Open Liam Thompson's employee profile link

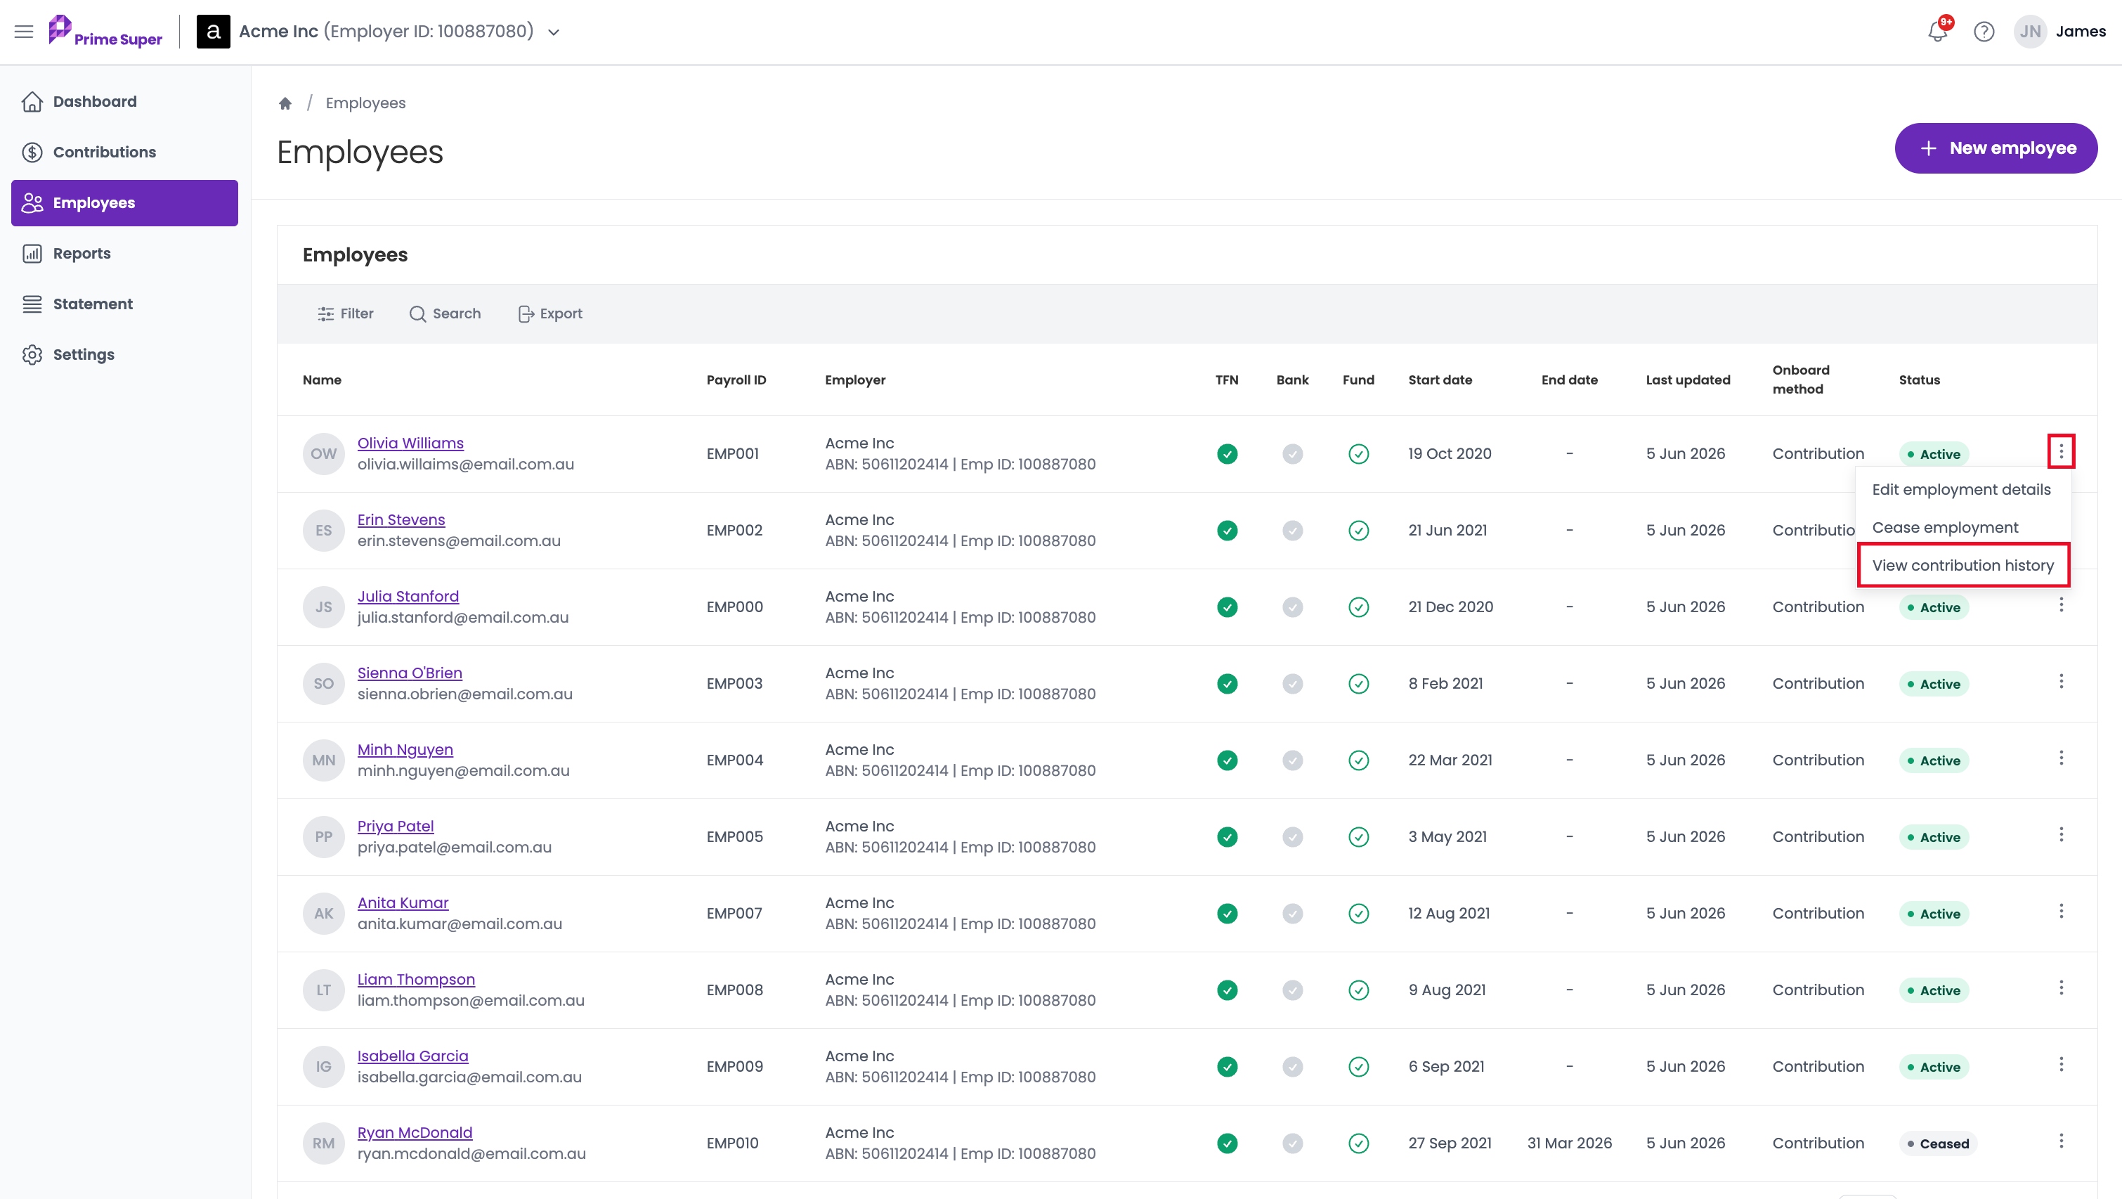(416, 979)
